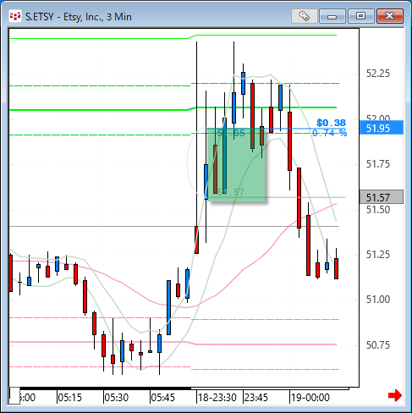Select the green measurement rectangle
The image size is (412, 413).
(x=236, y=164)
